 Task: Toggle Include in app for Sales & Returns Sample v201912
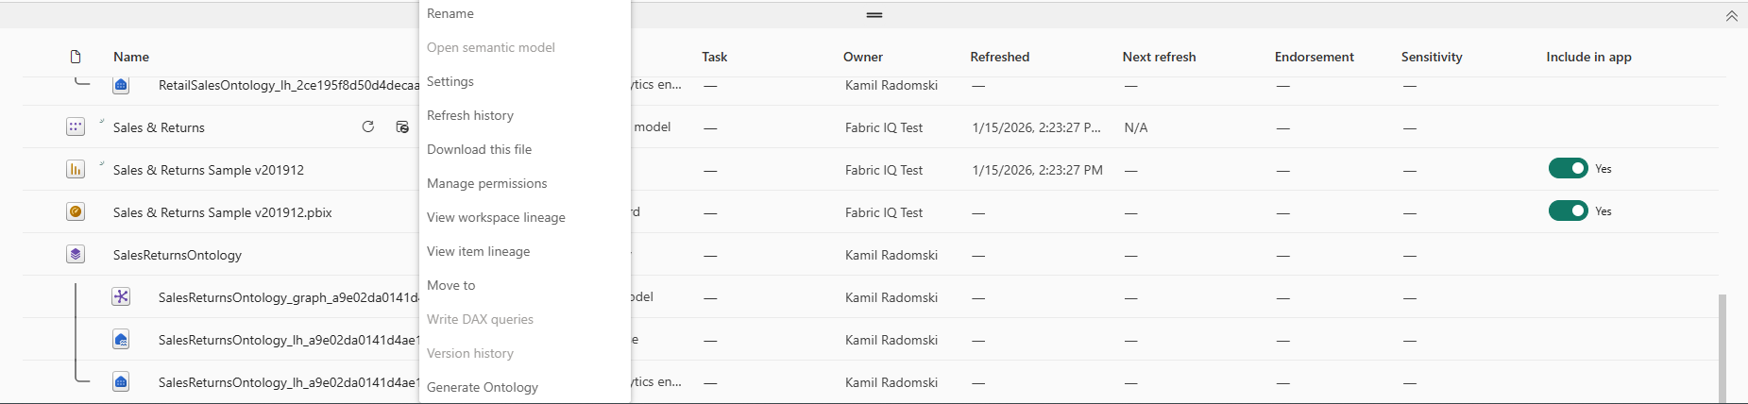click(x=1568, y=168)
